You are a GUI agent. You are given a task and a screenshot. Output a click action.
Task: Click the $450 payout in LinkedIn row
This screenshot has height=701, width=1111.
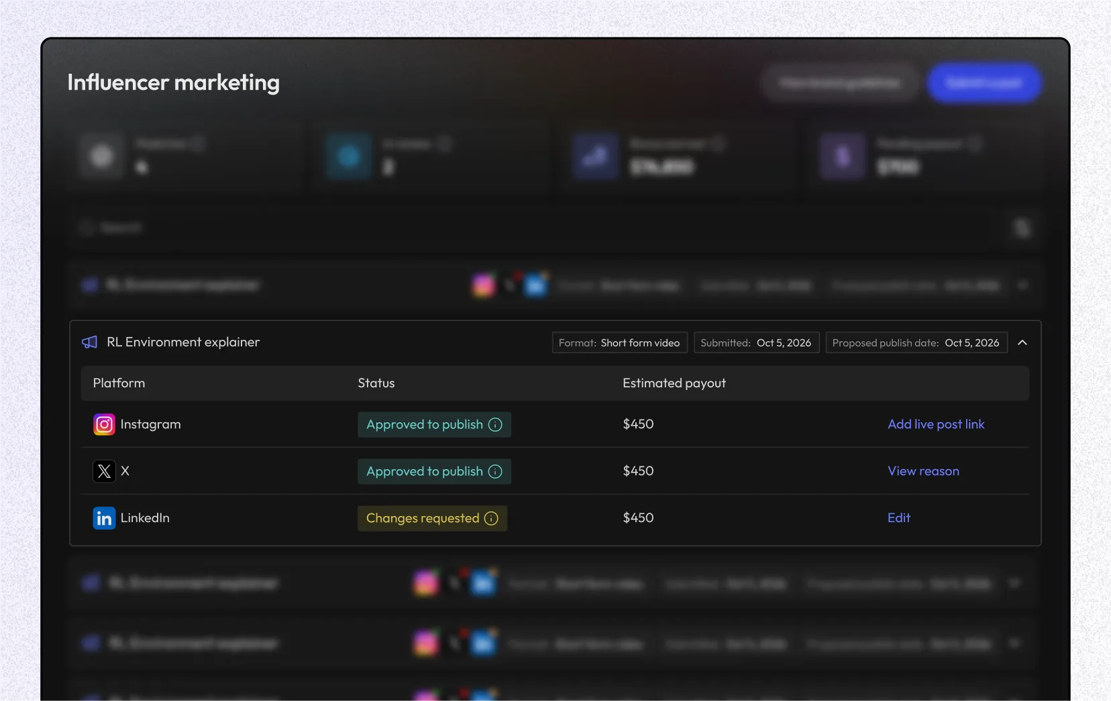click(638, 518)
